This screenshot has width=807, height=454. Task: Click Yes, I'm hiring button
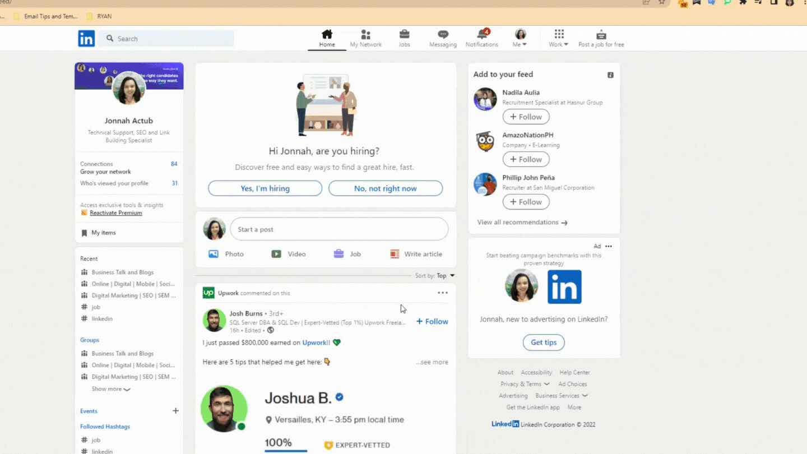[x=265, y=188]
